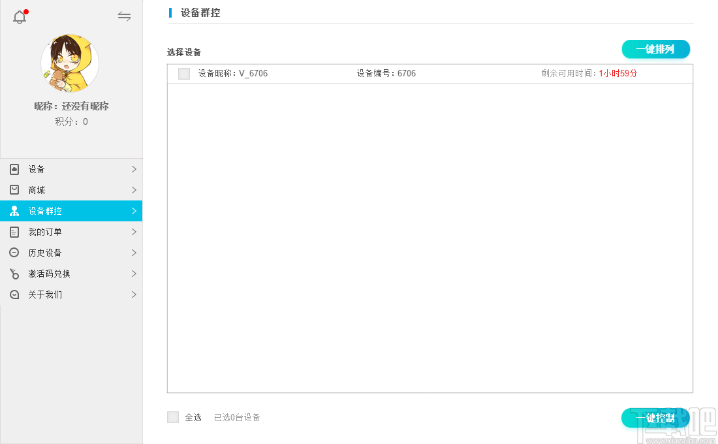The height and width of the screenshot is (444, 718).
Task: Click the 一键控制 button
Action: click(x=655, y=418)
